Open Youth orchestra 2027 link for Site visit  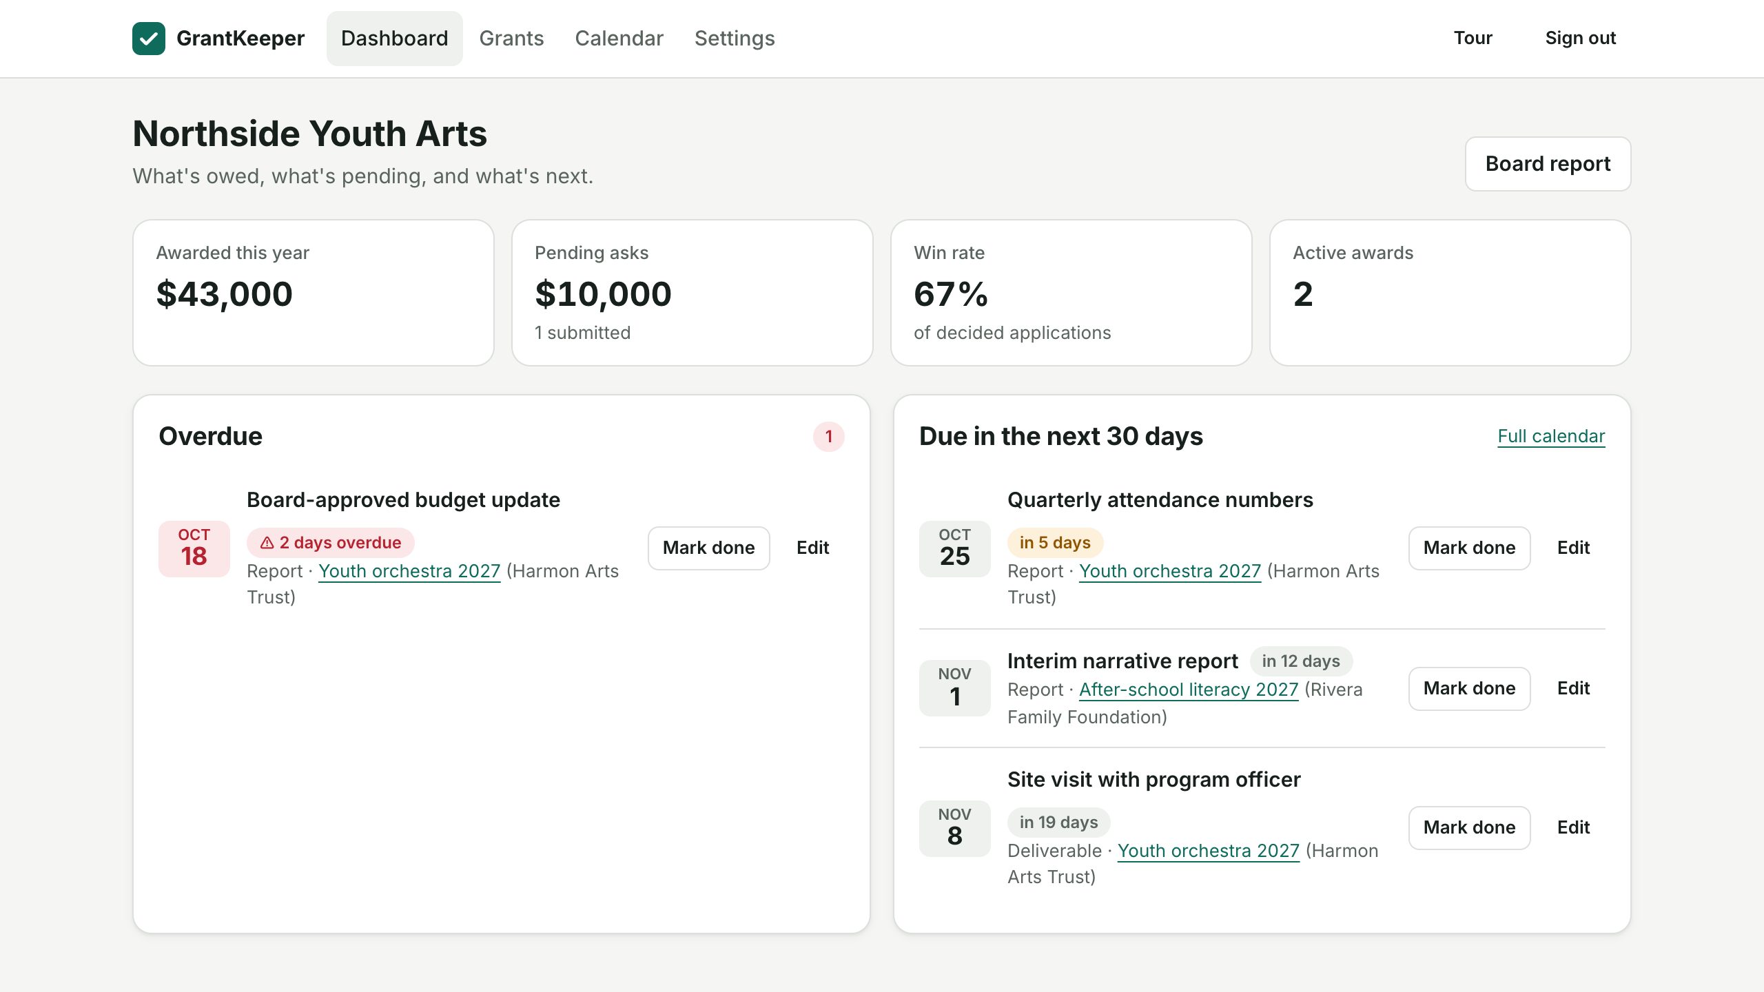(1209, 851)
